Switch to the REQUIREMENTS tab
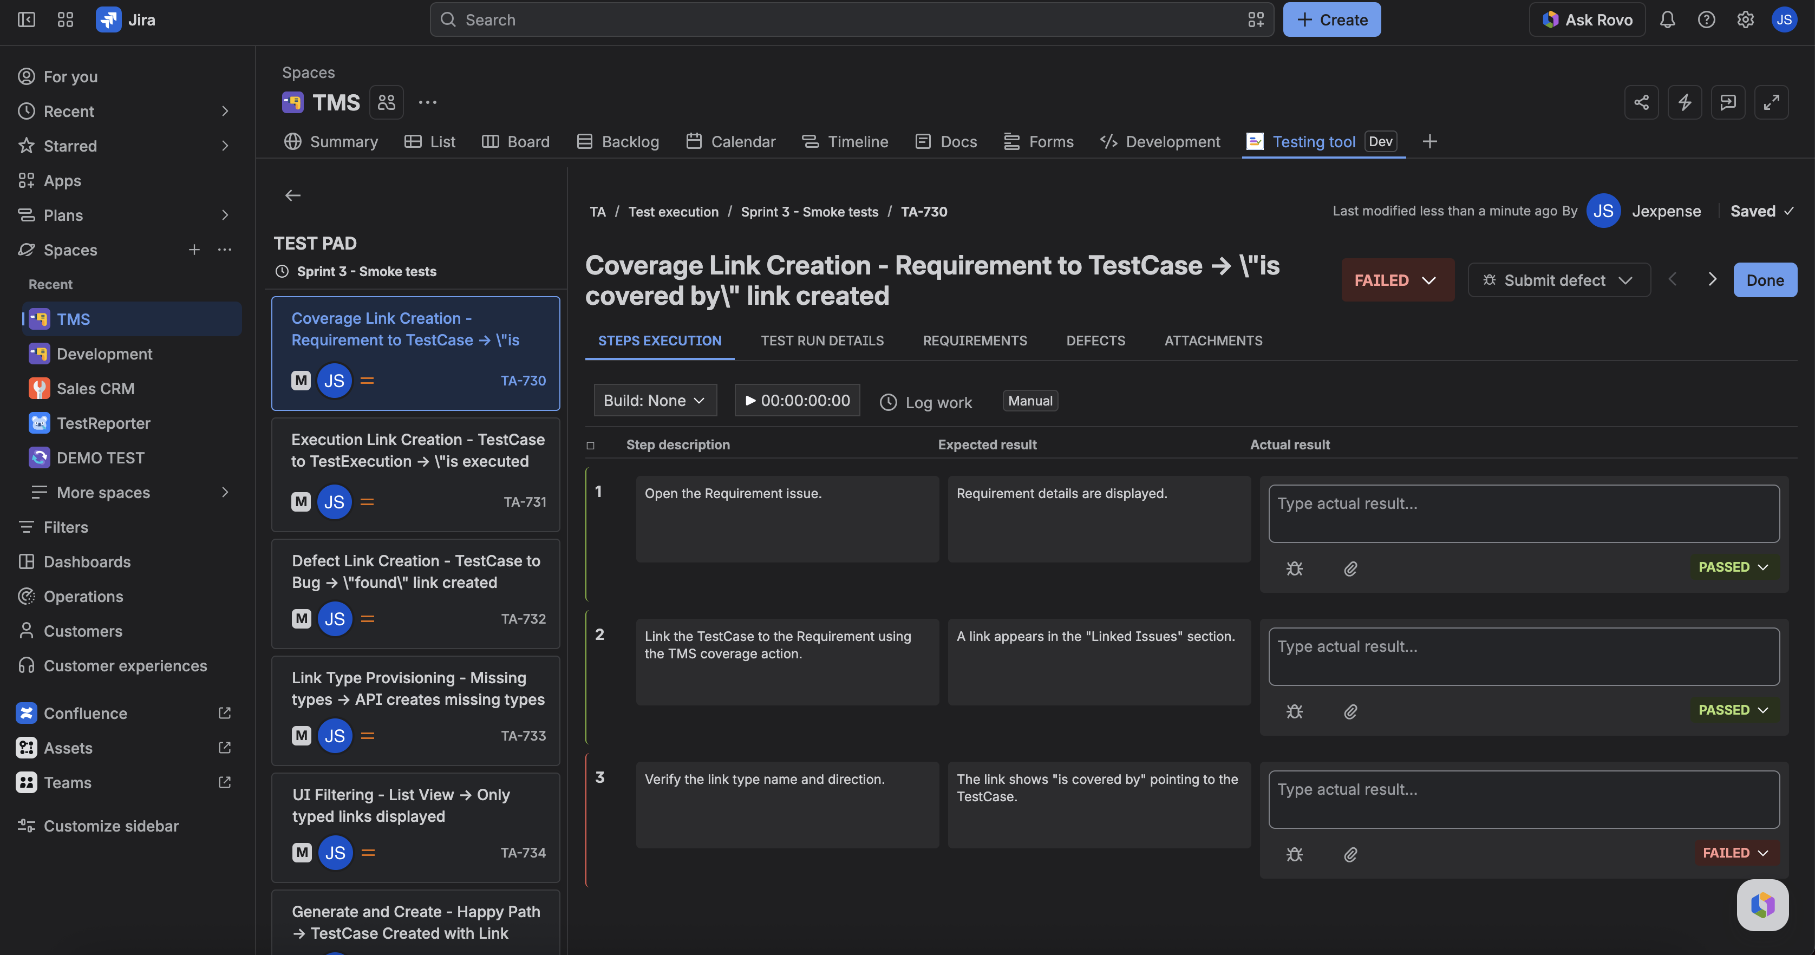The height and width of the screenshot is (955, 1815). tap(975, 341)
